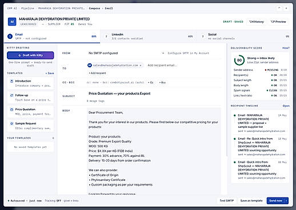Remove sales@maharajadehydration.com recipient chip

tap(141, 66)
